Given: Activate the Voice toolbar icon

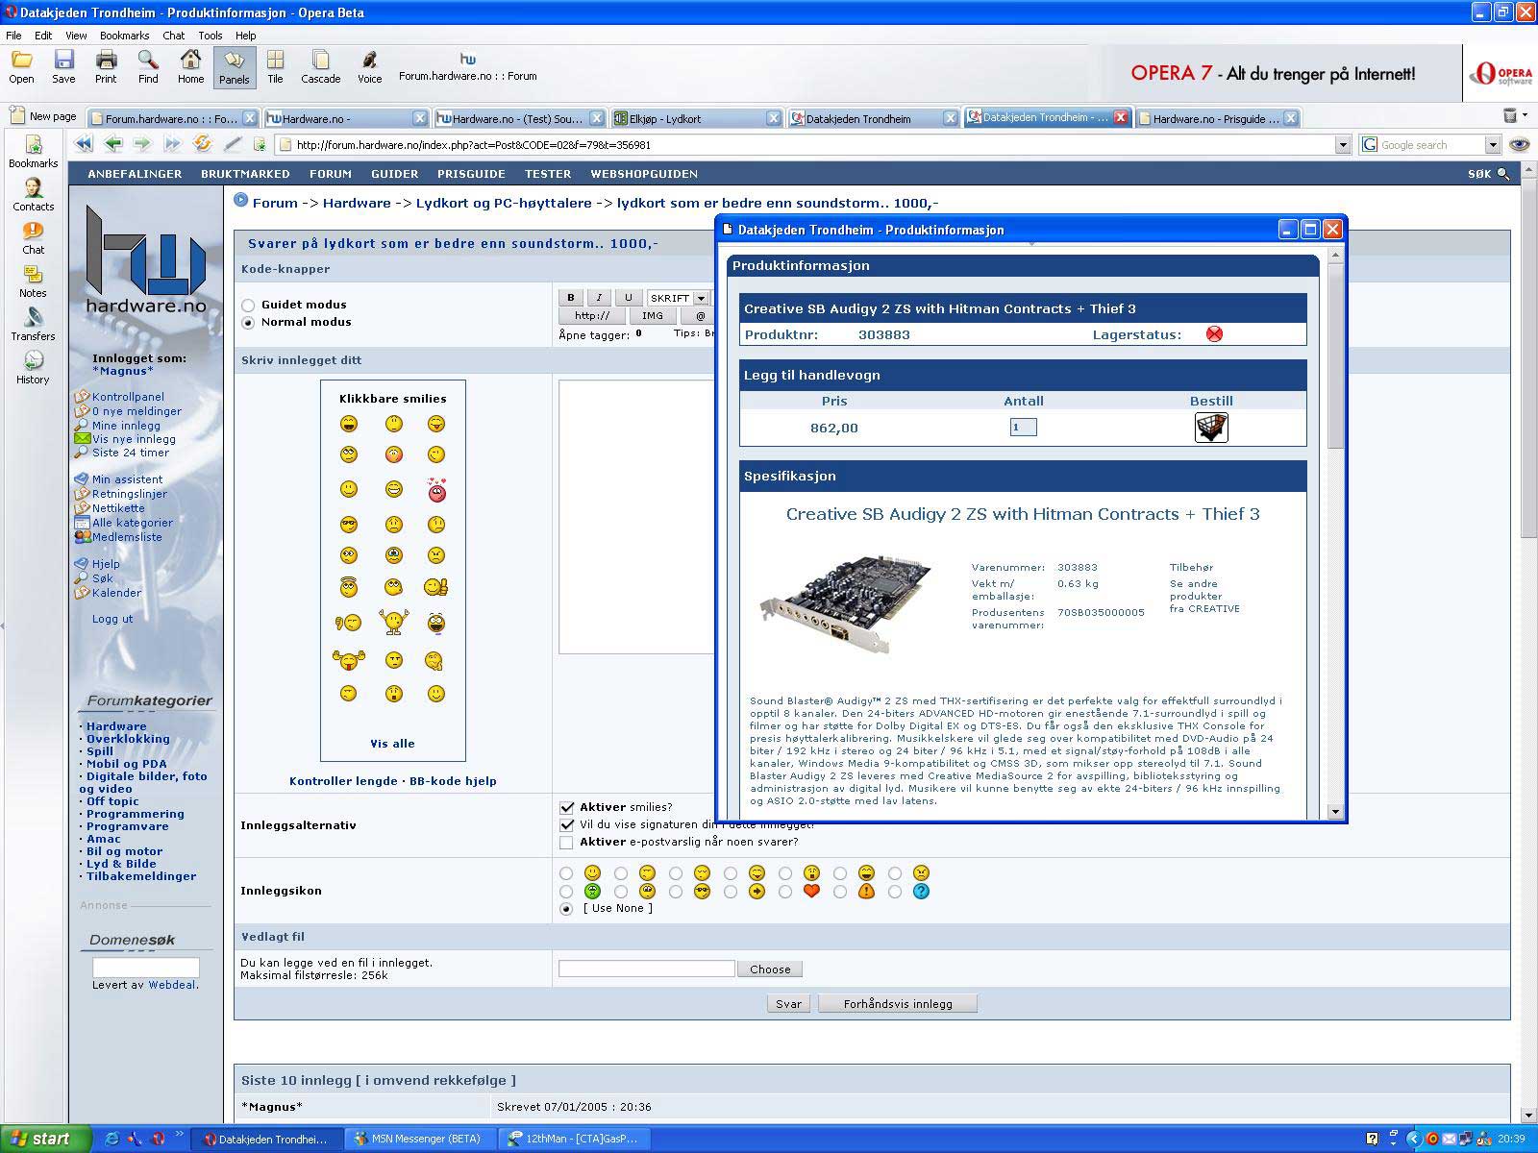Looking at the screenshot, I should 369,67.
